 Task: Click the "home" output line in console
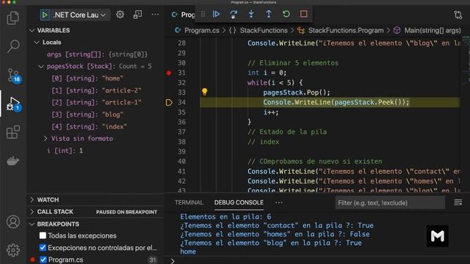(188, 252)
